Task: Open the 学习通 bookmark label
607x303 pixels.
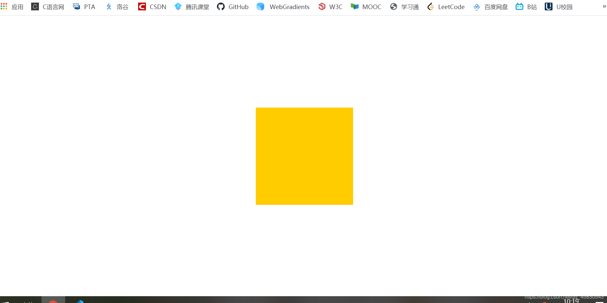Action: 410,7
